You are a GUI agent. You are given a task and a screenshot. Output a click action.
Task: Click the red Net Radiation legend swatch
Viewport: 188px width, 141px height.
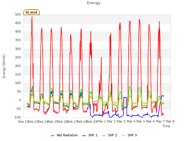point(52,136)
